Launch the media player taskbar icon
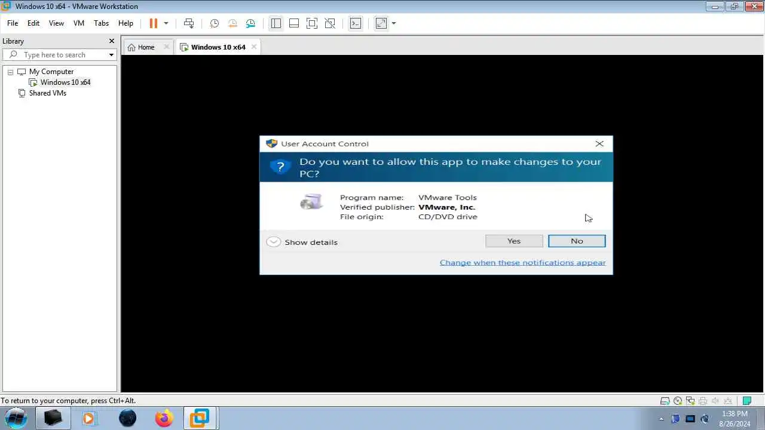 click(x=88, y=418)
